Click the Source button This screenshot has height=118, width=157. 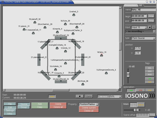pyautogui.click(x=24, y=104)
